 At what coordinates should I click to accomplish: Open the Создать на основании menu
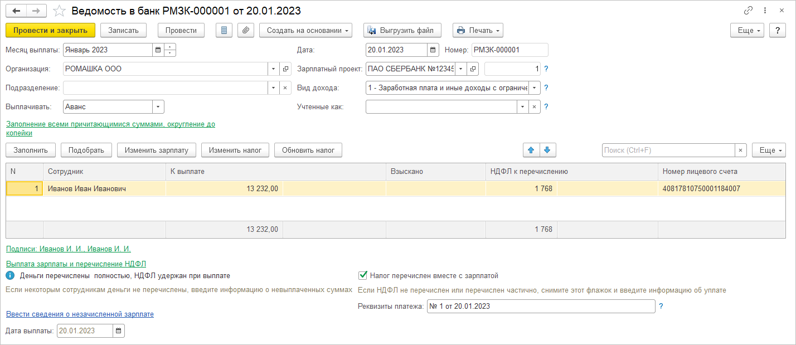coord(305,30)
